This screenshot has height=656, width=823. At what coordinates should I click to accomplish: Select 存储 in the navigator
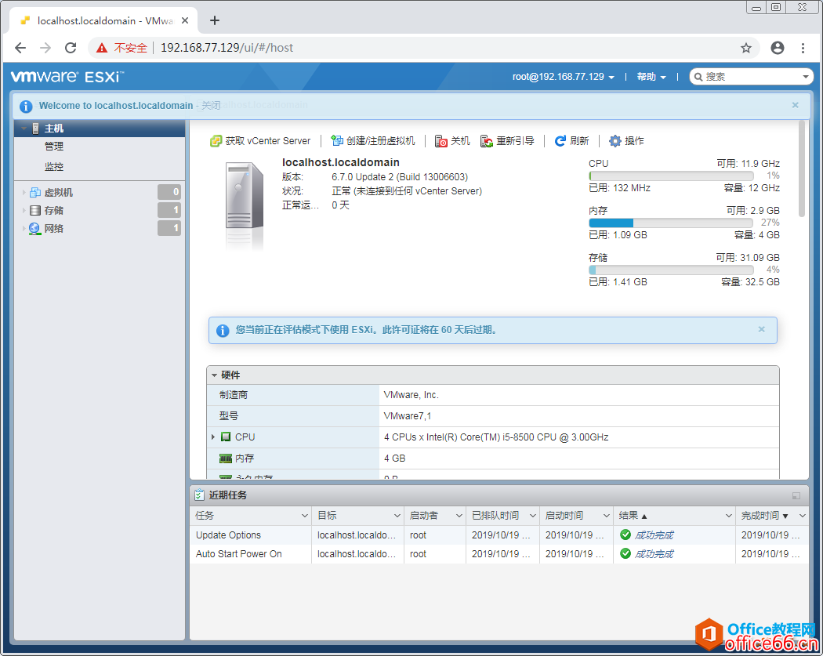click(53, 211)
